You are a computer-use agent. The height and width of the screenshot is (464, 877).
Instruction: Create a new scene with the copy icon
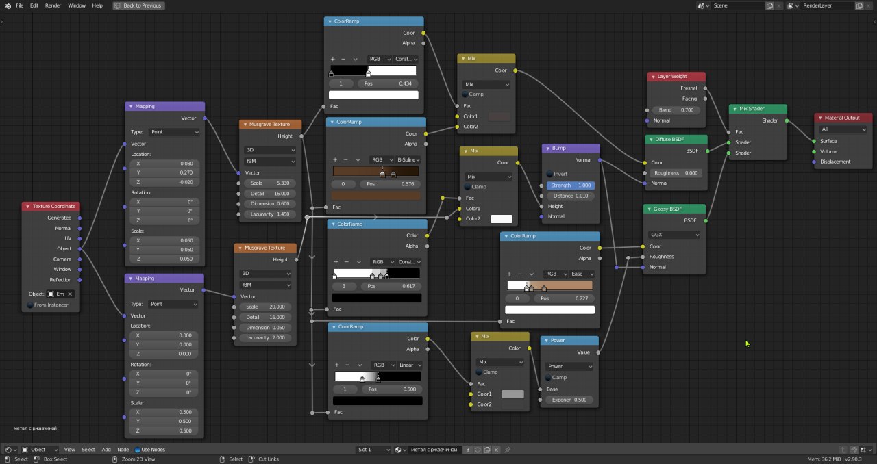pos(769,5)
